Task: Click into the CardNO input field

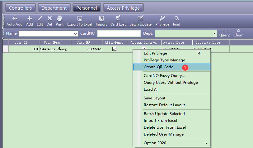Action: point(119,34)
